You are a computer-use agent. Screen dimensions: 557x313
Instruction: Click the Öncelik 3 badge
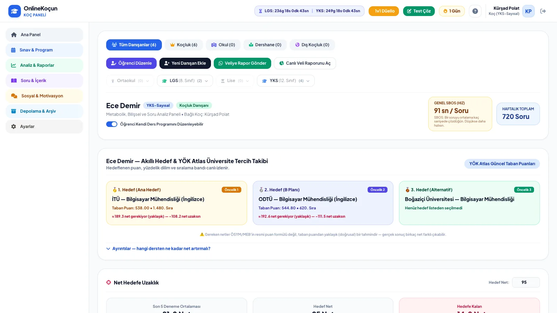[x=524, y=190]
